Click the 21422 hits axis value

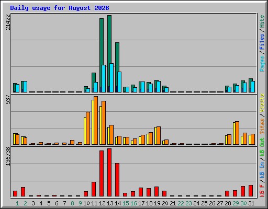click(8, 22)
